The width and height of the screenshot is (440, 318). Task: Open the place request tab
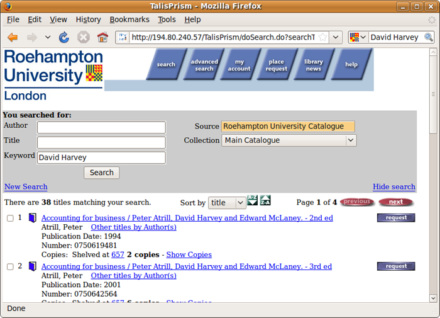point(277,65)
